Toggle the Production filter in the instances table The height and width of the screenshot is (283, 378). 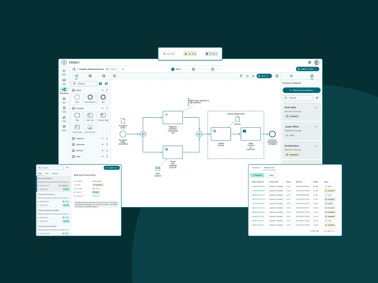[x=257, y=175]
